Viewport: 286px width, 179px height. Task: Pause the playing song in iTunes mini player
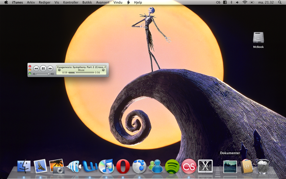[43, 69]
